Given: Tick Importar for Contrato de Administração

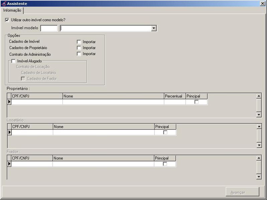Looking at the screenshot, I should (x=79, y=54).
